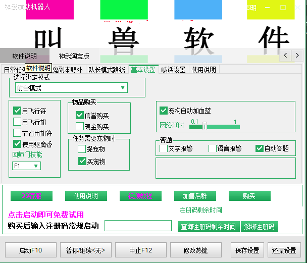Tick the 用飞行旗 checkbox

tap(17, 122)
